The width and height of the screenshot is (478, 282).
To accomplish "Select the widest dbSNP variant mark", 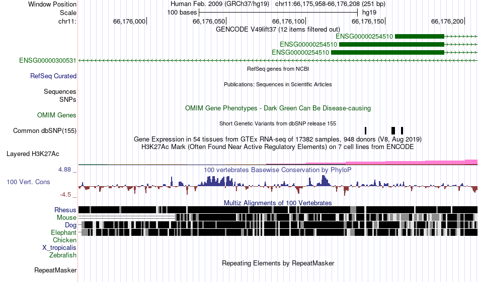I will 393,130.
